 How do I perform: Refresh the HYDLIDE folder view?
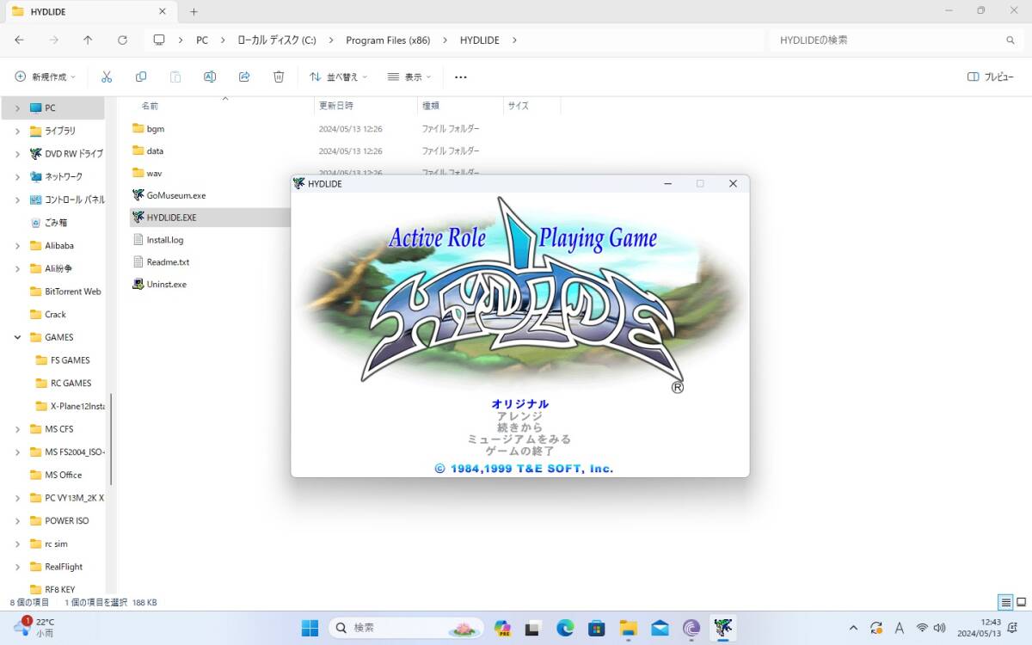point(122,40)
